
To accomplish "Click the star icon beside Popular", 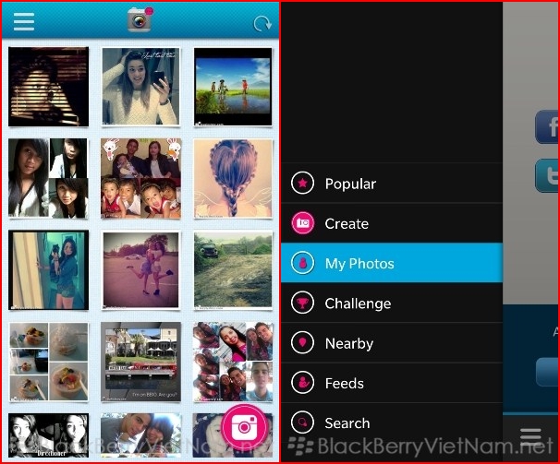I will [302, 184].
